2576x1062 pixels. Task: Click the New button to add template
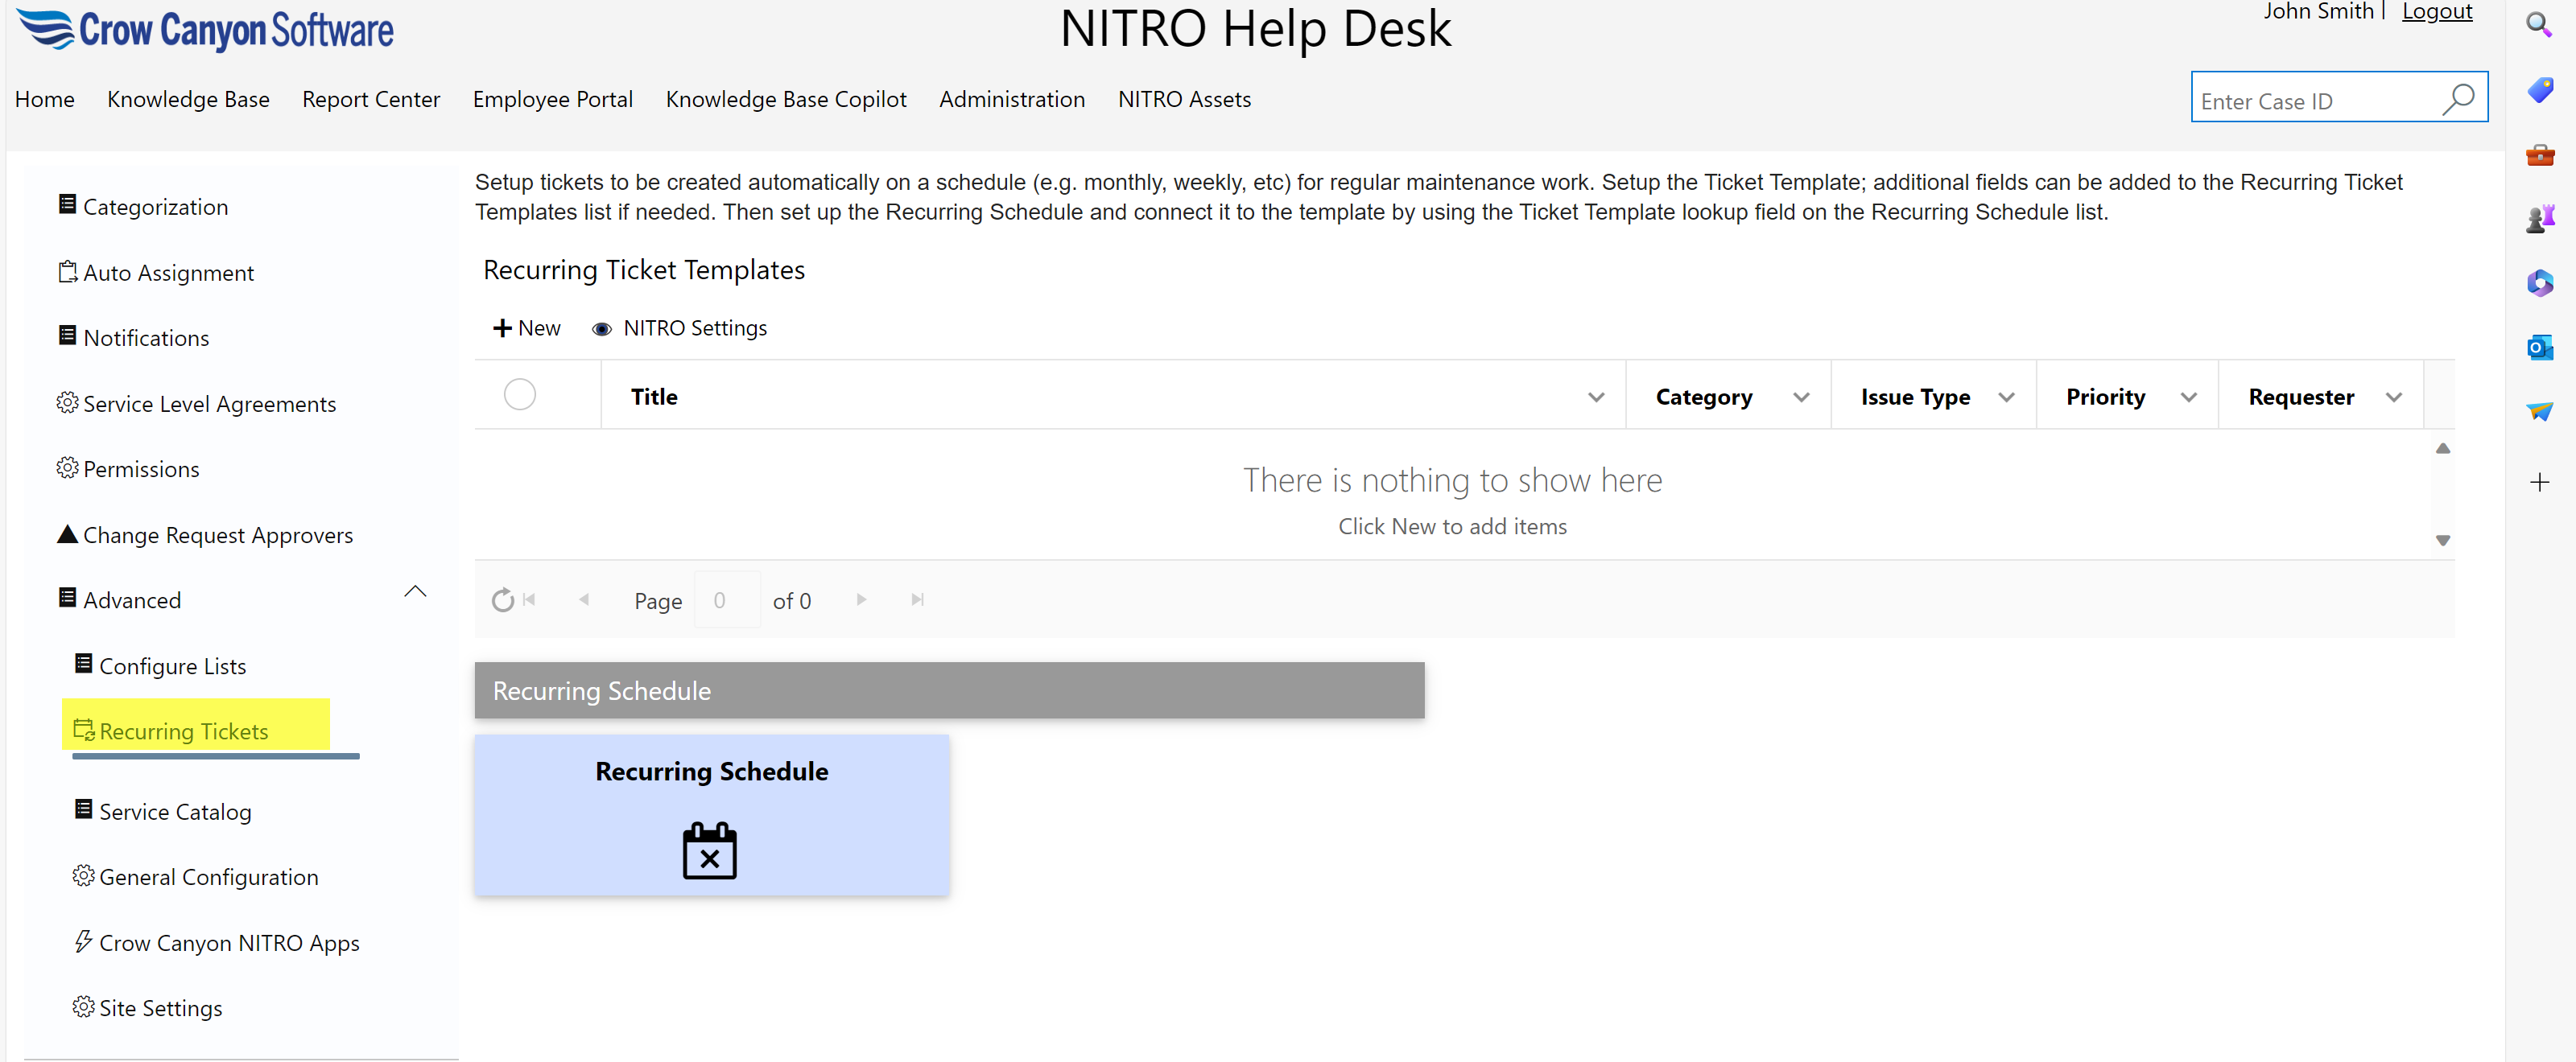click(x=526, y=327)
